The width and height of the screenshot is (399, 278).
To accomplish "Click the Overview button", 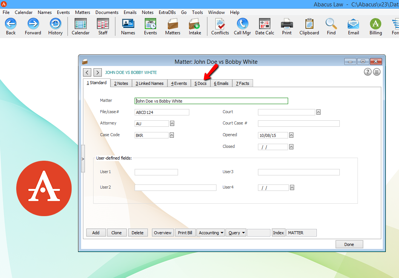I will pyautogui.click(x=163, y=233).
